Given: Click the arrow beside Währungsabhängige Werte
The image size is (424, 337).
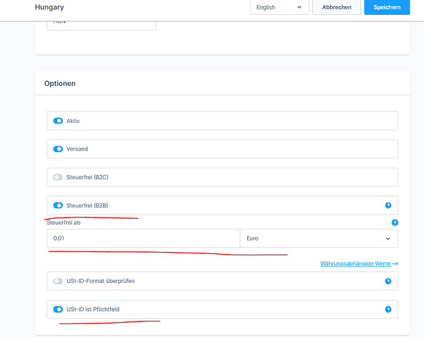Looking at the screenshot, I should (x=395, y=263).
